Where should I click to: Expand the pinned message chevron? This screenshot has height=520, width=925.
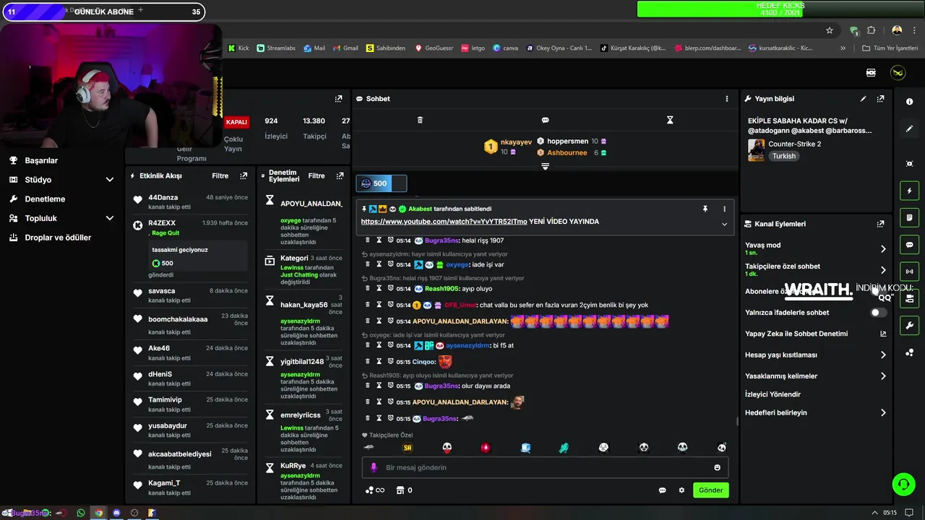pos(724,224)
